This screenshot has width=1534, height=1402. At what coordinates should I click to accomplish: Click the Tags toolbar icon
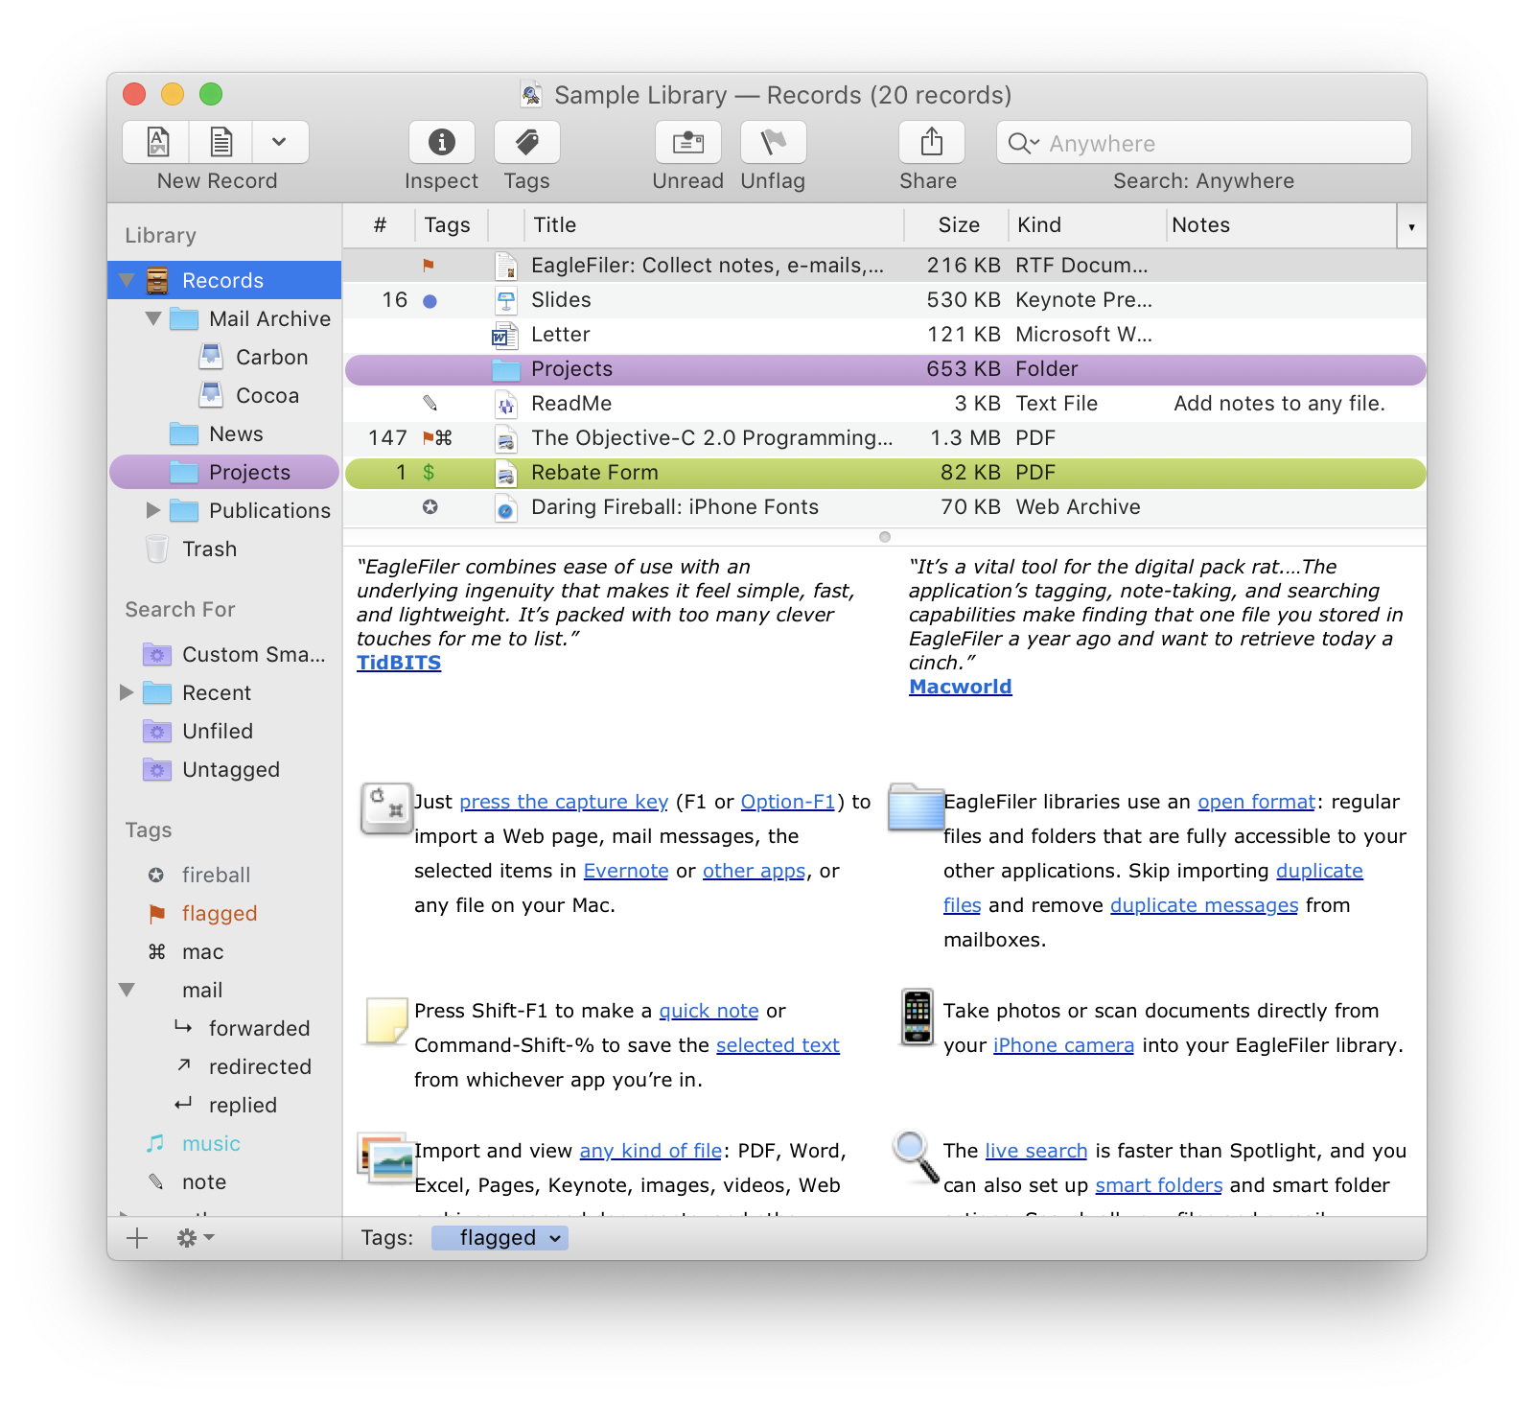click(x=525, y=142)
